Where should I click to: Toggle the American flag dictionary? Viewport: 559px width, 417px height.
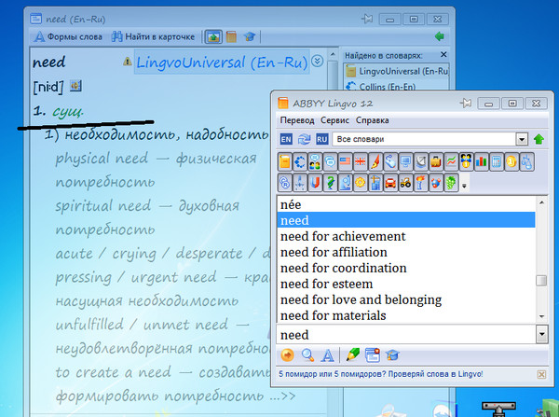point(345,162)
